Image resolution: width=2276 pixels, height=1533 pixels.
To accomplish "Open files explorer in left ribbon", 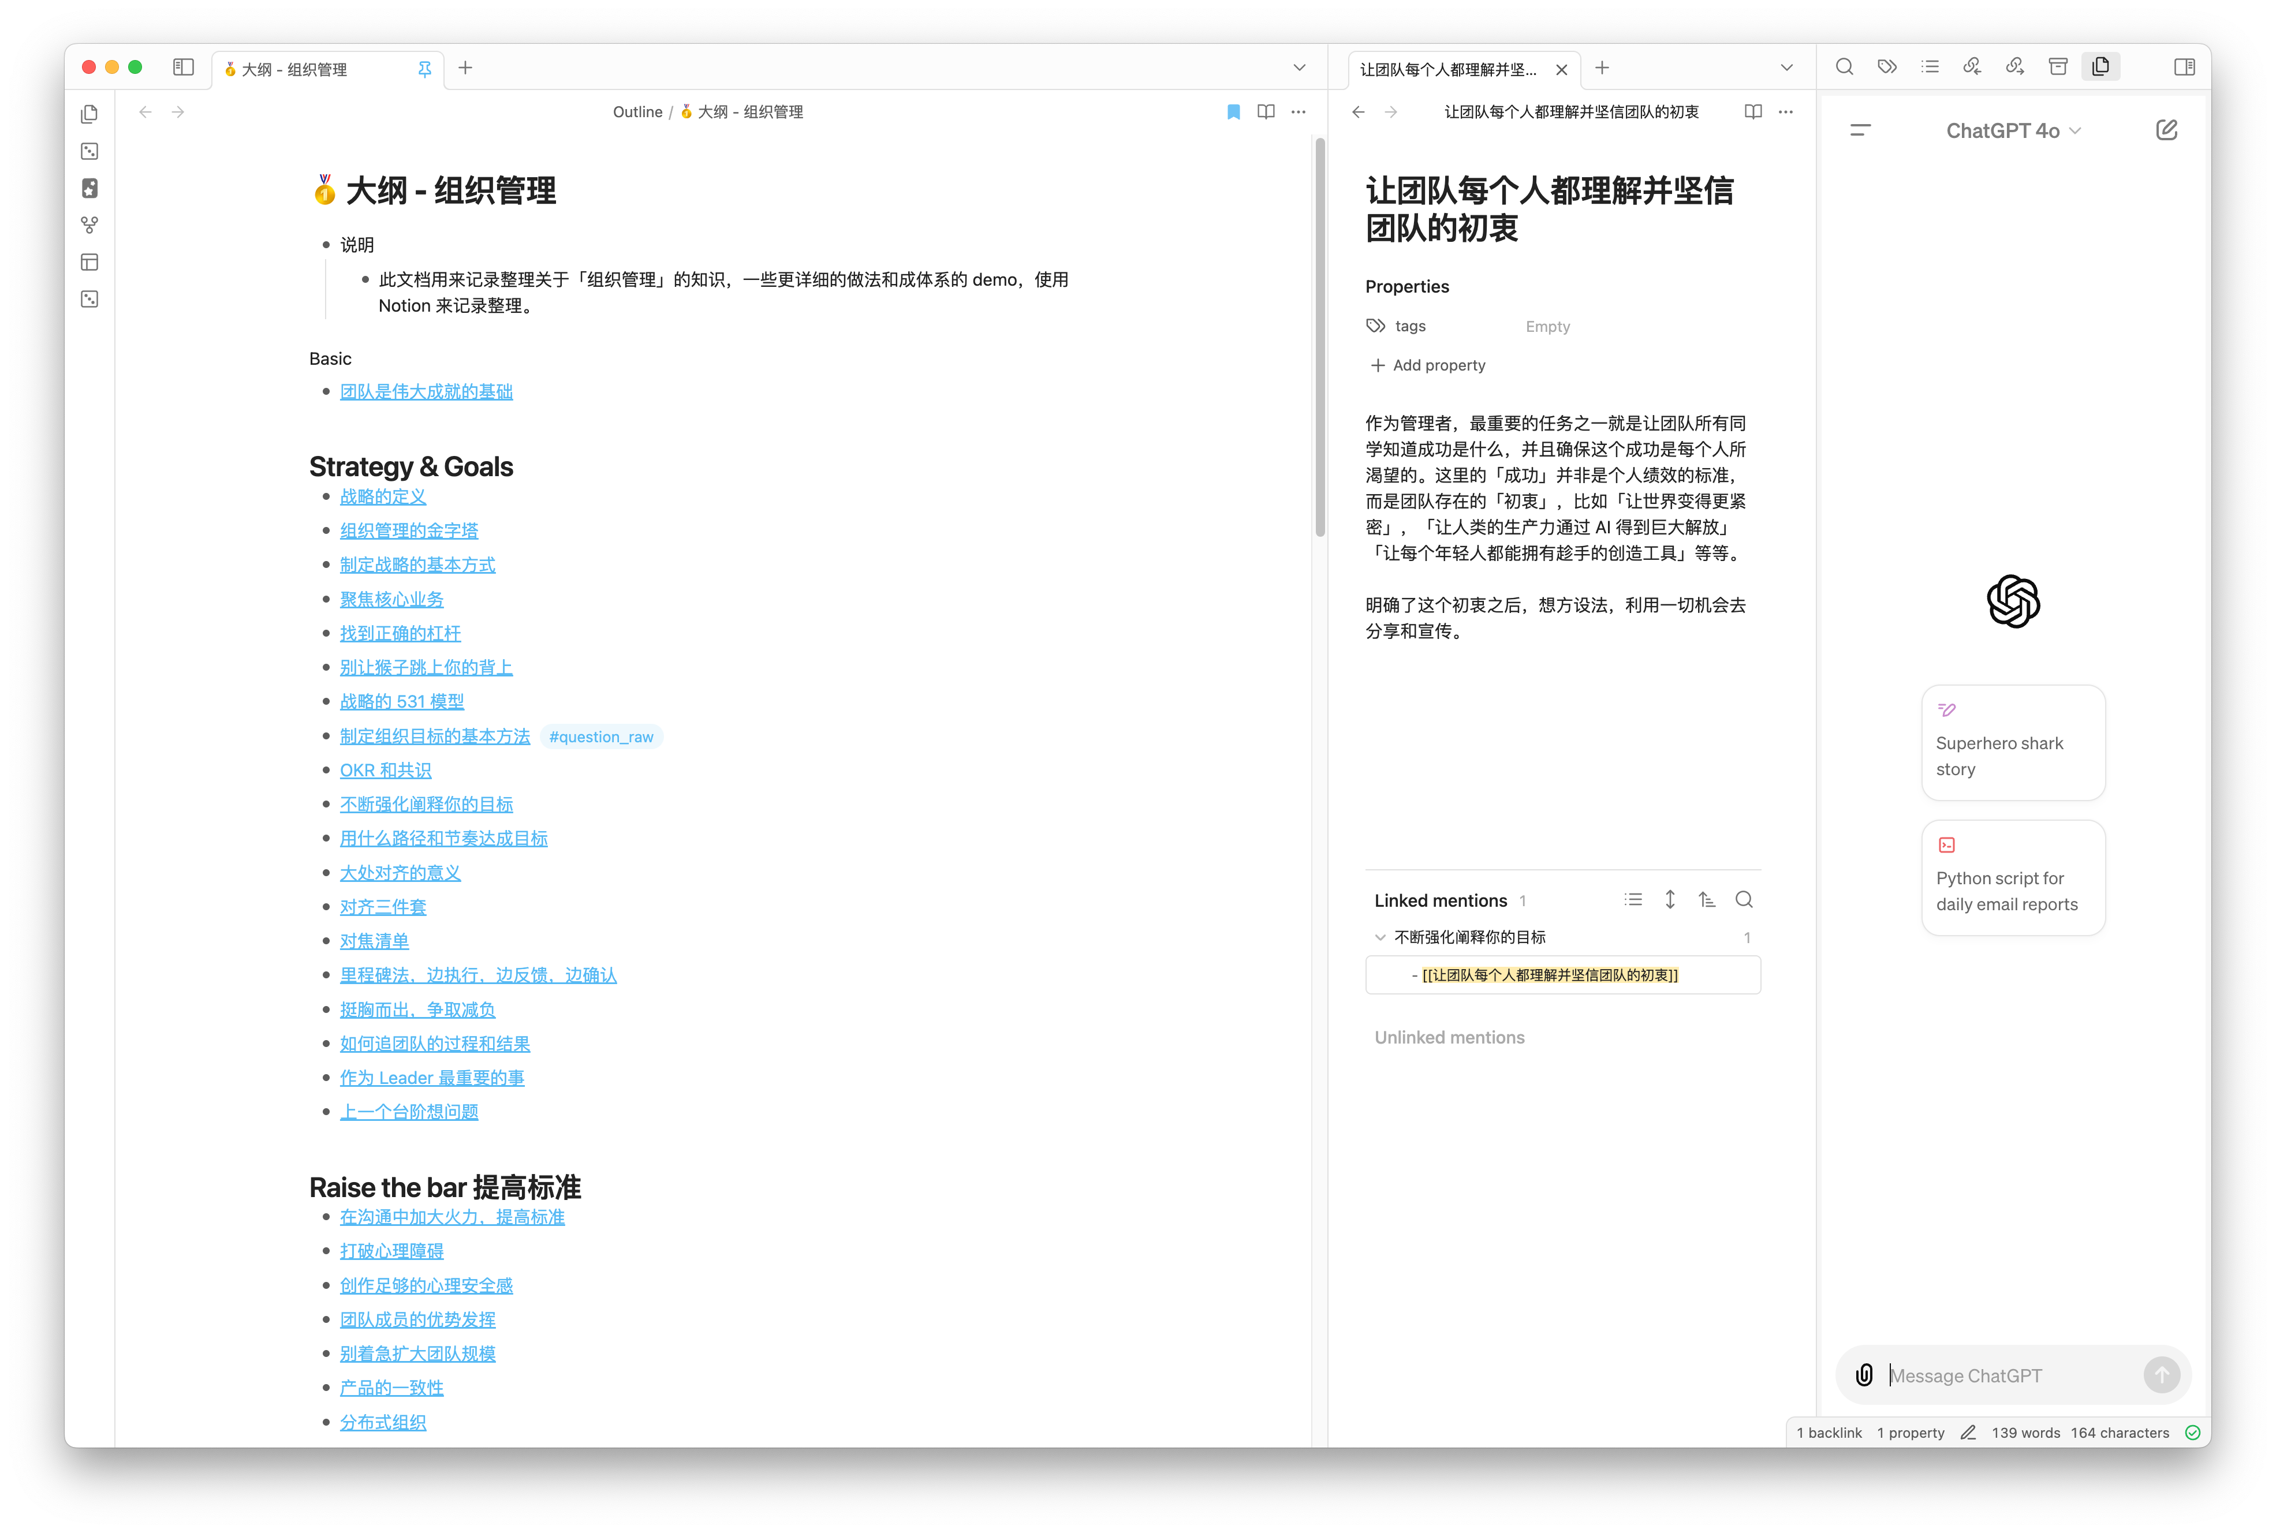I will [x=89, y=114].
